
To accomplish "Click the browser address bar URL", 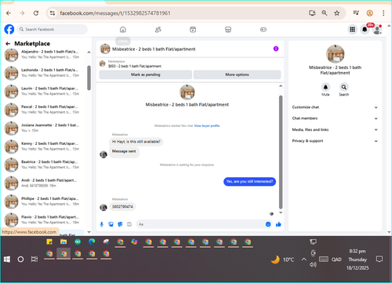I will click(115, 13).
